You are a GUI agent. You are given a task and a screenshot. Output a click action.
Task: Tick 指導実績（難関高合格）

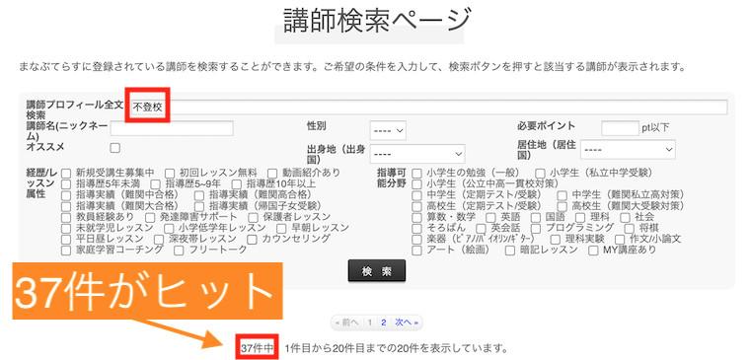click(x=199, y=194)
